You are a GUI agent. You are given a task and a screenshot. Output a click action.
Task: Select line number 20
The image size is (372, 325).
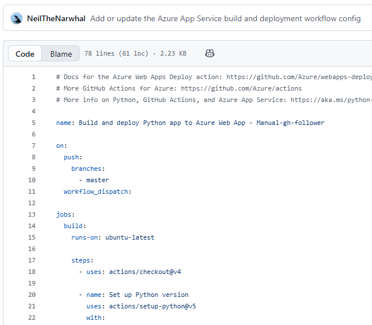(32, 295)
